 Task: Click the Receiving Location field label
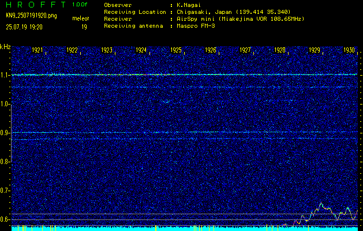(135, 12)
